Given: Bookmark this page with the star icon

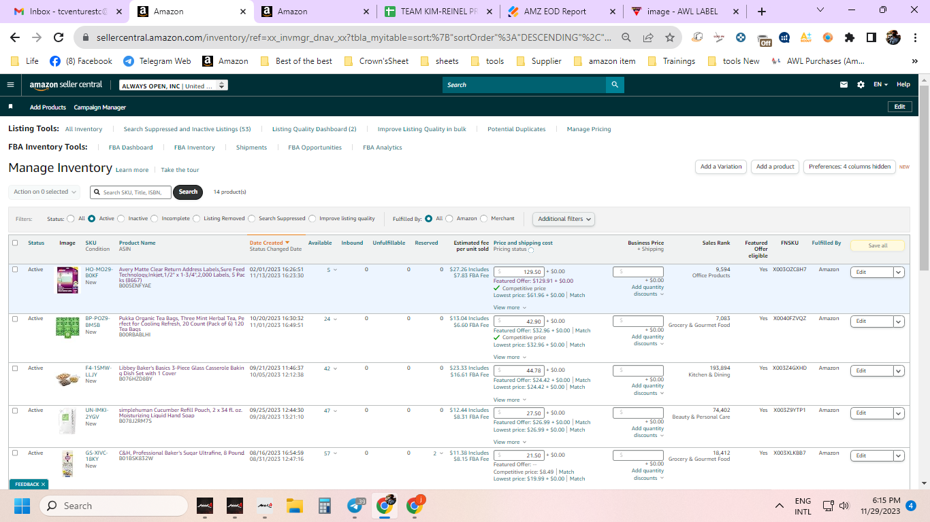Looking at the screenshot, I should point(670,37).
